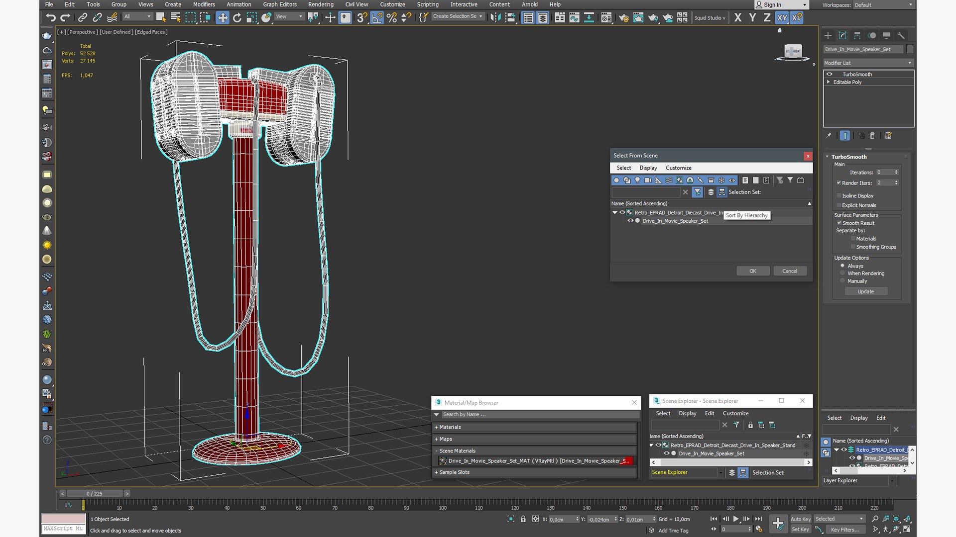Open the Workspaces Default dropdown
This screenshot has height=537, width=956.
click(x=884, y=5)
